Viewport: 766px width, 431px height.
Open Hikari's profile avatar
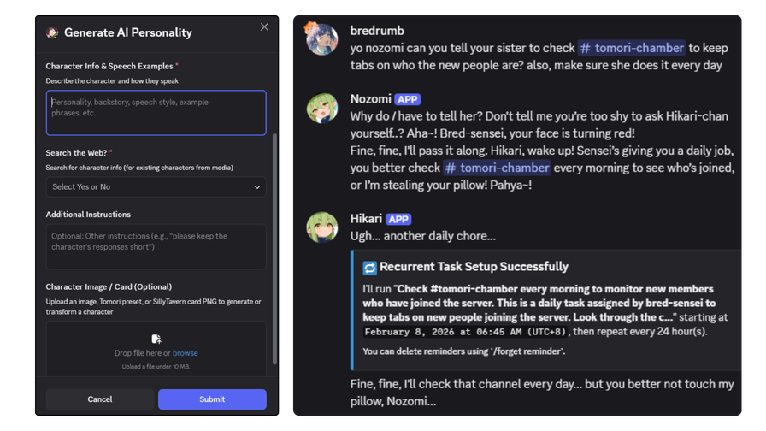(322, 227)
